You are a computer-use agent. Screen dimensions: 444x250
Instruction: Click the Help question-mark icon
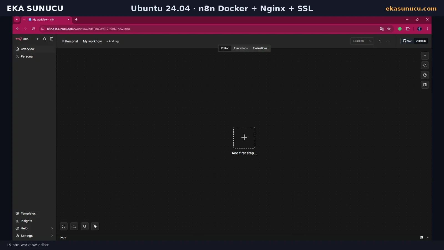tap(17, 228)
